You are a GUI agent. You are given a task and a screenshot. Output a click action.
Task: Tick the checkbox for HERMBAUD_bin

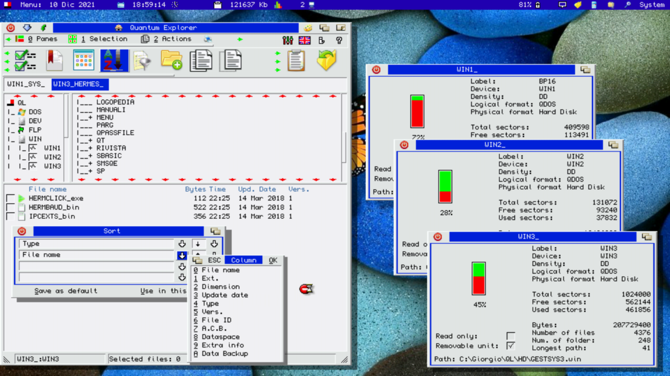point(10,207)
